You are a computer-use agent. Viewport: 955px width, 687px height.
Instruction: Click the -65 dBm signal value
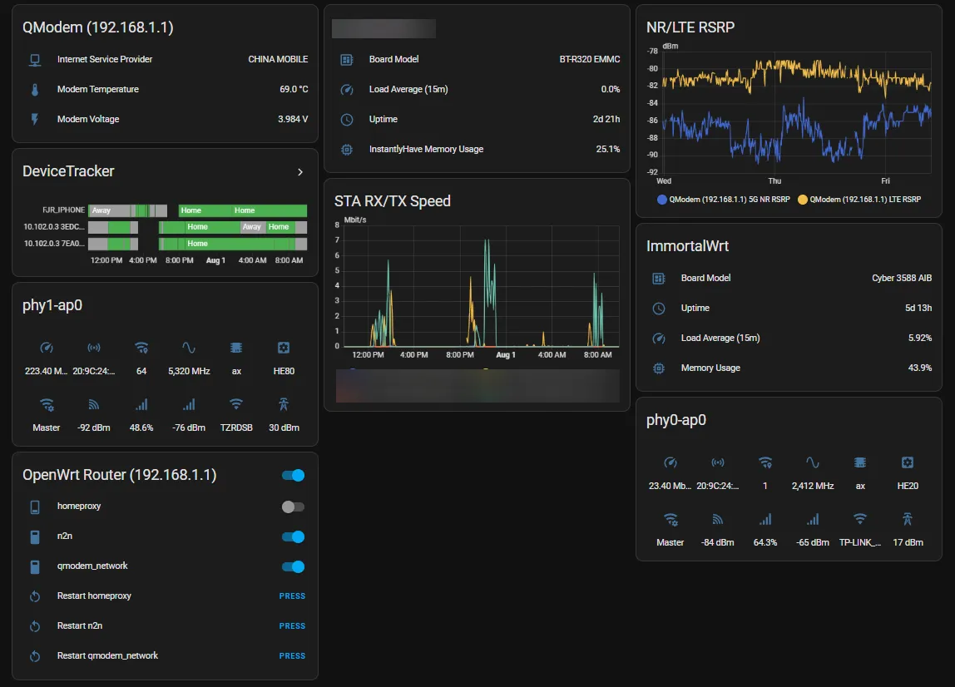pos(813,542)
